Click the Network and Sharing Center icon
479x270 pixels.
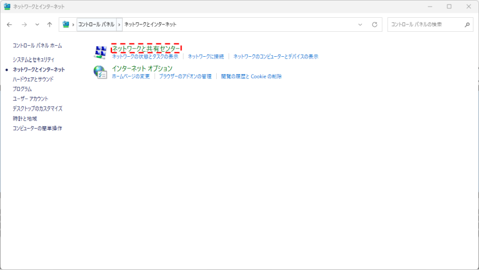pos(100,52)
